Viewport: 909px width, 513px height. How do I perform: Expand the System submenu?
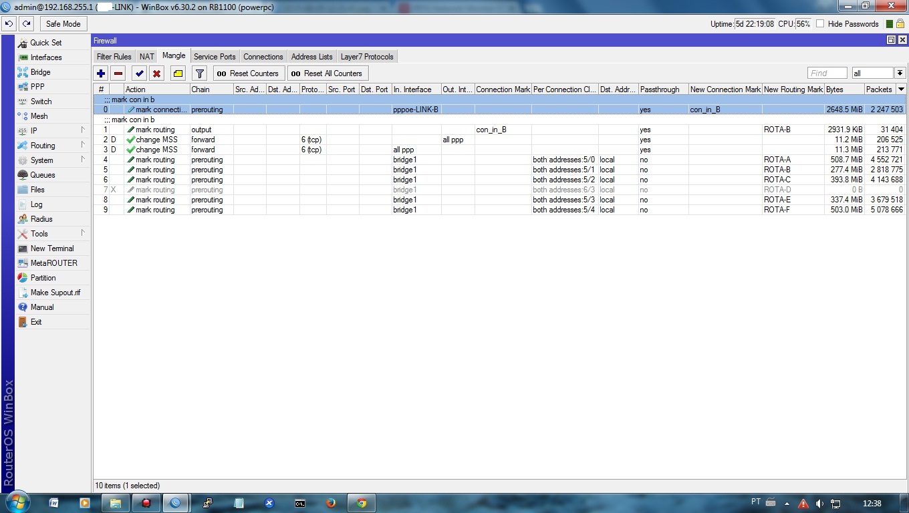53,160
